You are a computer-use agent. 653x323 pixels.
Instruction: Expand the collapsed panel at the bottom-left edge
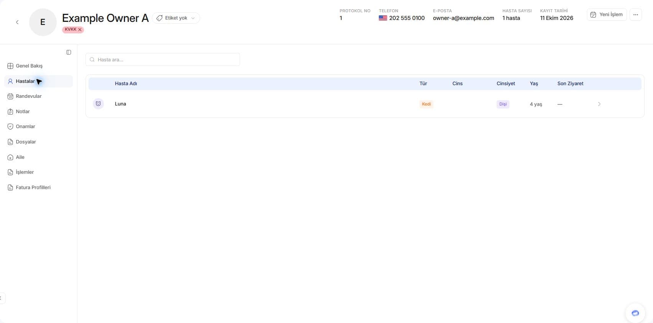coord(2,298)
